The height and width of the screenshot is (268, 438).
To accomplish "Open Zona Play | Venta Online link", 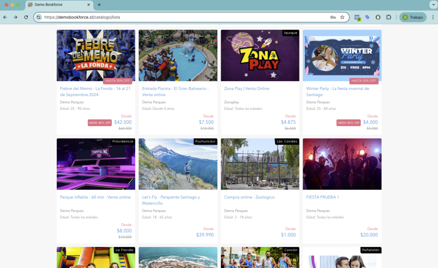I will 247,89.
